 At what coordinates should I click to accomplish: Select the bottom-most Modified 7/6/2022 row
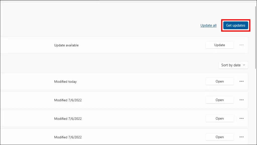(x=124, y=137)
